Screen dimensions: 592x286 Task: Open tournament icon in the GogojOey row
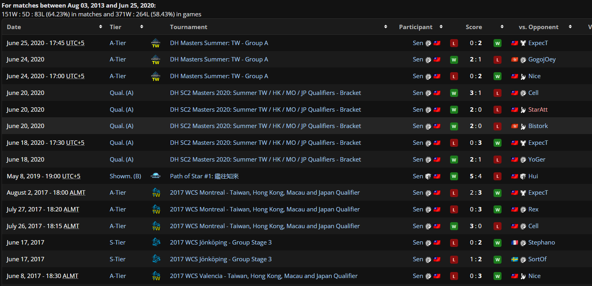click(x=156, y=59)
